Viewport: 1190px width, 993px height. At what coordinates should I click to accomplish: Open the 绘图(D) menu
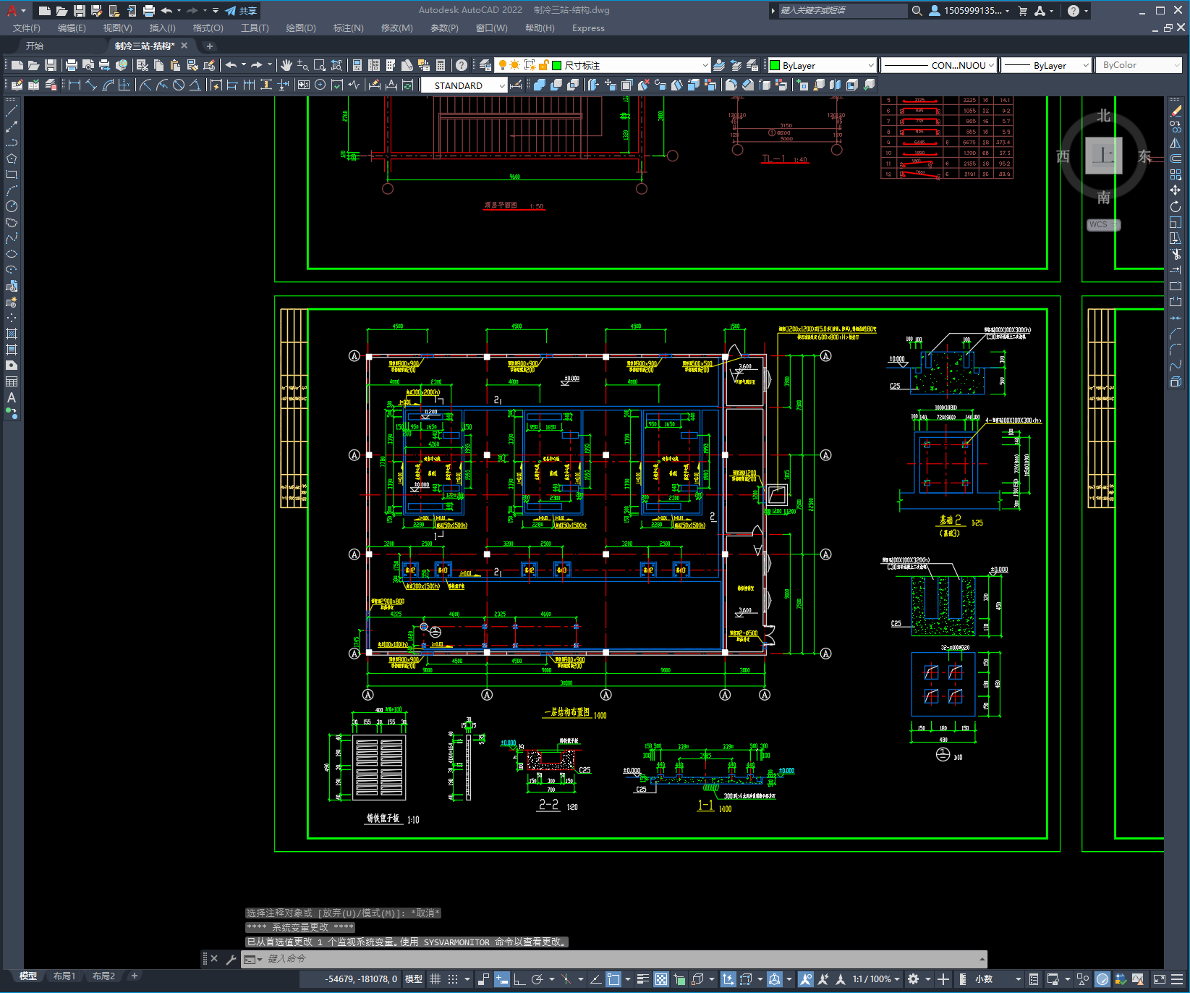click(x=301, y=28)
